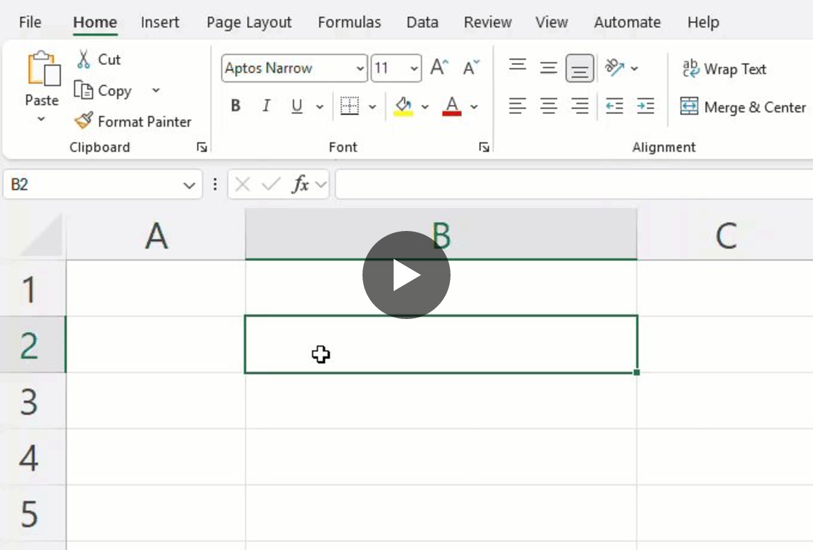The image size is (813, 550).
Task: Click the Paste clipboard icon
Action: [x=43, y=69]
